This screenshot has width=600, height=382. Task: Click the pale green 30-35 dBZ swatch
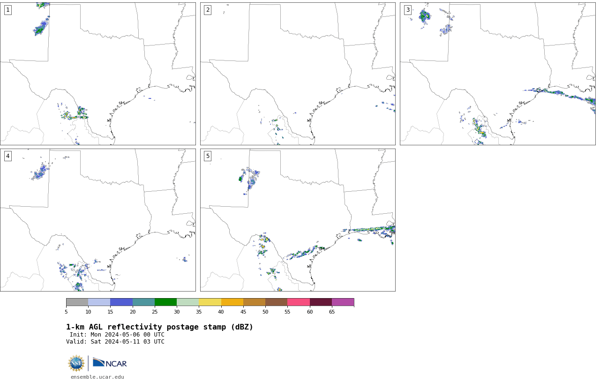pos(187,302)
